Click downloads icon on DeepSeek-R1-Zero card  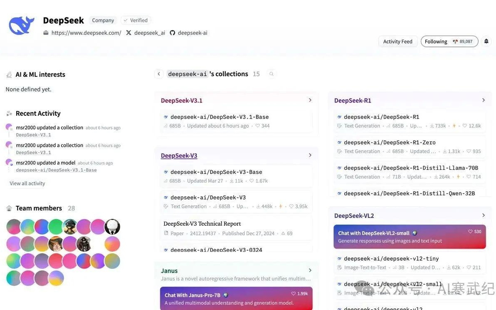click(445, 151)
